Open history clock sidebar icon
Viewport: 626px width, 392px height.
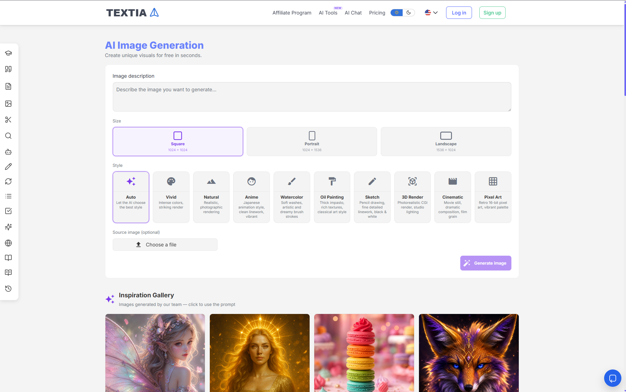pyautogui.click(x=8, y=289)
